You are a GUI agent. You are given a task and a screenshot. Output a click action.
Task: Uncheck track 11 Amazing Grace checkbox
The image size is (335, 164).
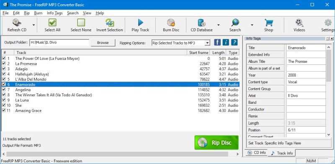[x=4, y=110]
